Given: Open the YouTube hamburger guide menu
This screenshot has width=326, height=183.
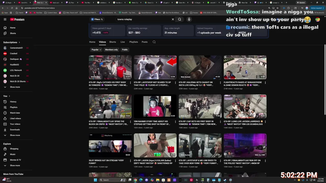Looking at the screenshot, I should tap(5, 19).
